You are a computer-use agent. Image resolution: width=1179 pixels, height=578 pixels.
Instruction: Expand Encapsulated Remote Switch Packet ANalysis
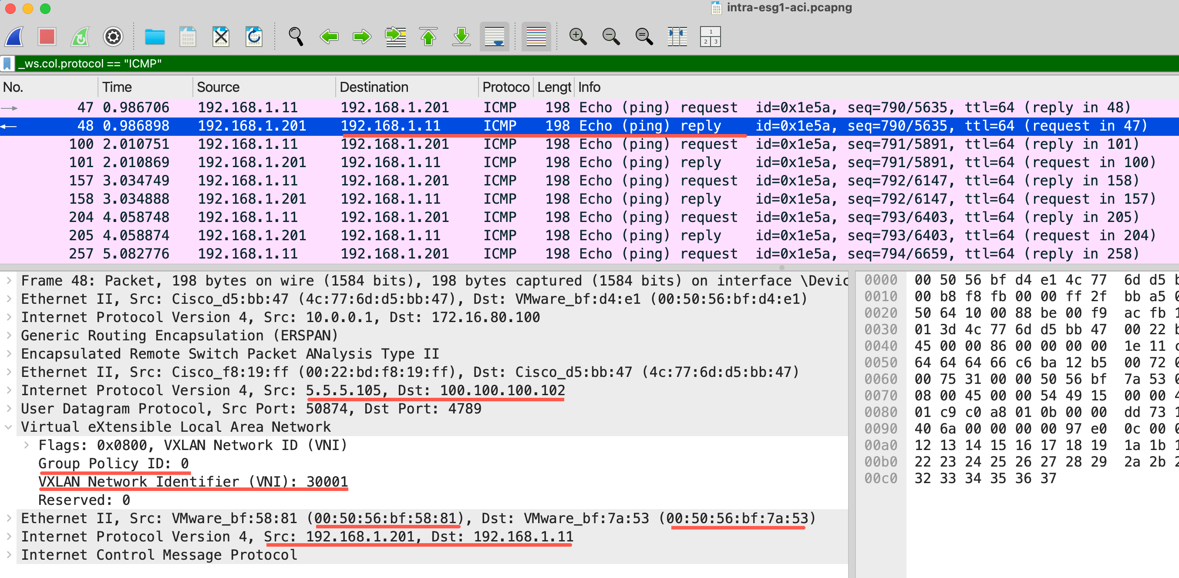tap(9, 354)
